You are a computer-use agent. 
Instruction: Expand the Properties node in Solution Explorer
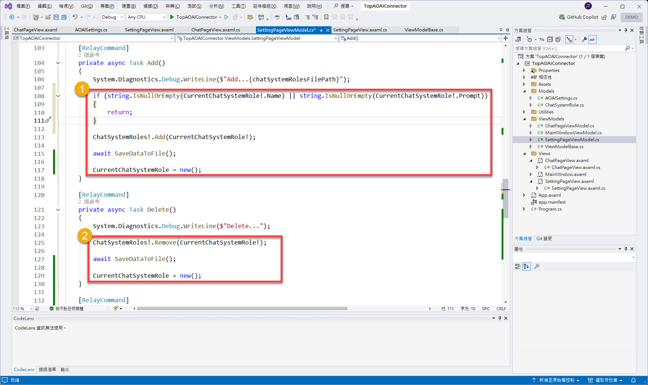(x=525, y=70)
